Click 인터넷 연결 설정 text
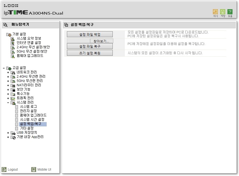Viewport: 239px width, 176px height. coord(29,43)
